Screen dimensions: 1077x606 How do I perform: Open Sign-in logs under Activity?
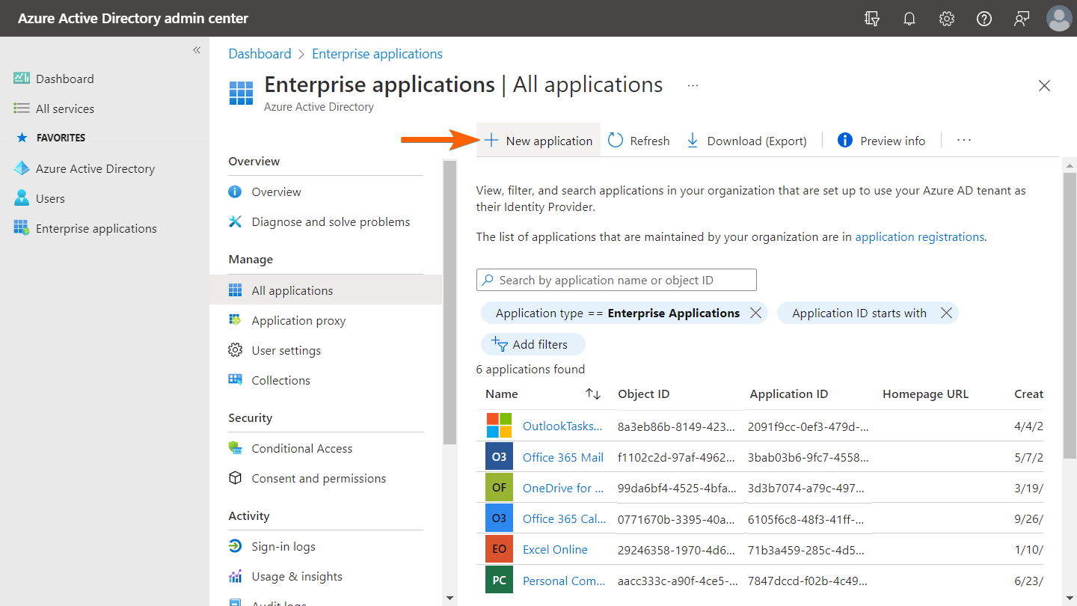(x=283, y=546)
